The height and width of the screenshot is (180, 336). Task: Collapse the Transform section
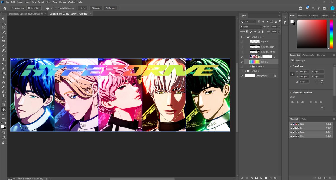(x=291, y=66)
